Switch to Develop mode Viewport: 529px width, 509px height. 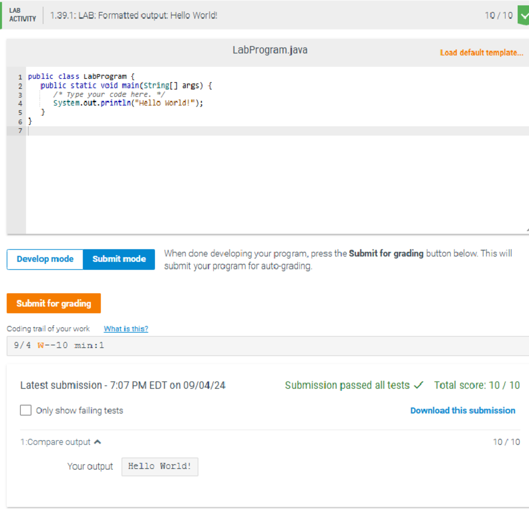pyautogui.click(x=45, y=259)
